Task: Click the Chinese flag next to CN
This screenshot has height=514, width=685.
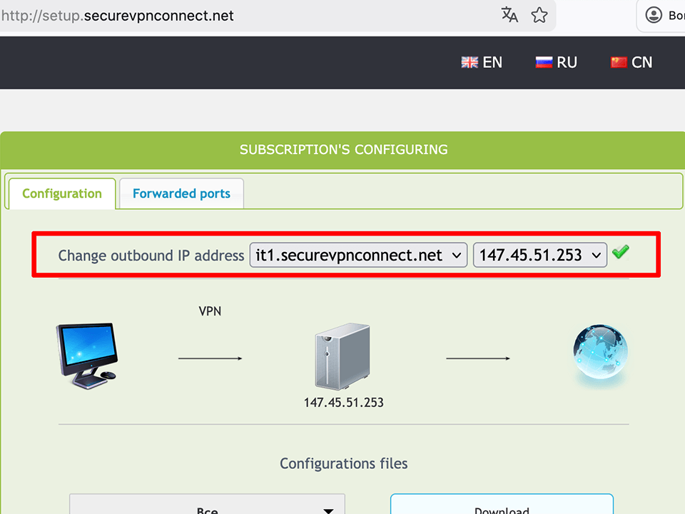Action: point(616,62)
